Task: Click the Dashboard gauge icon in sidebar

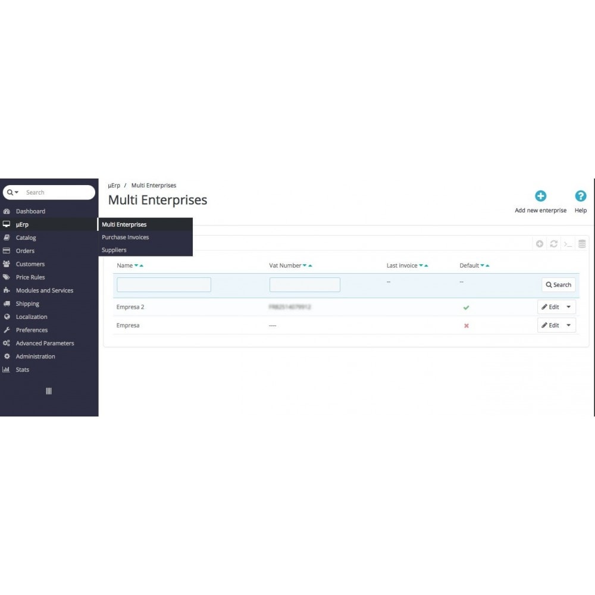Action: [7, 211]
